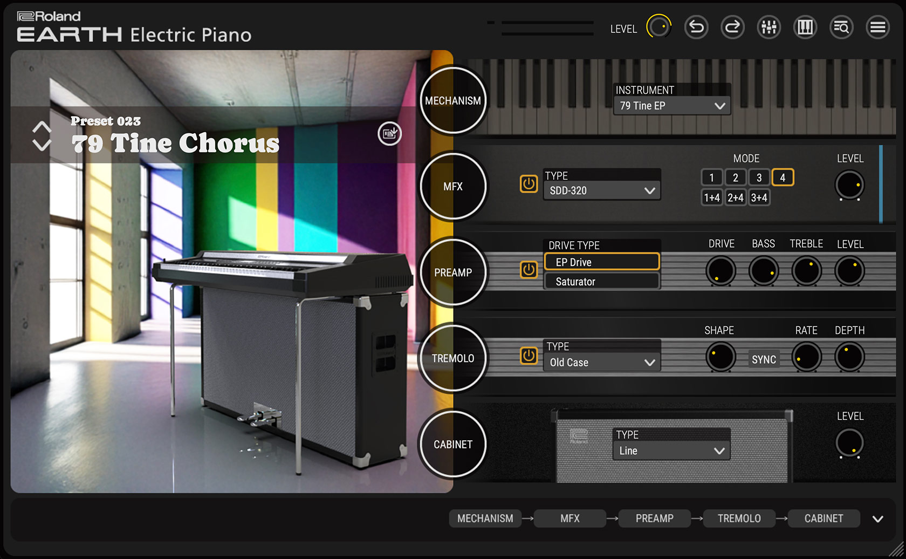The height and width of the screenshot is (559, 906).
Task: Select the CABINET section circle tab
Action: point(452,444)
